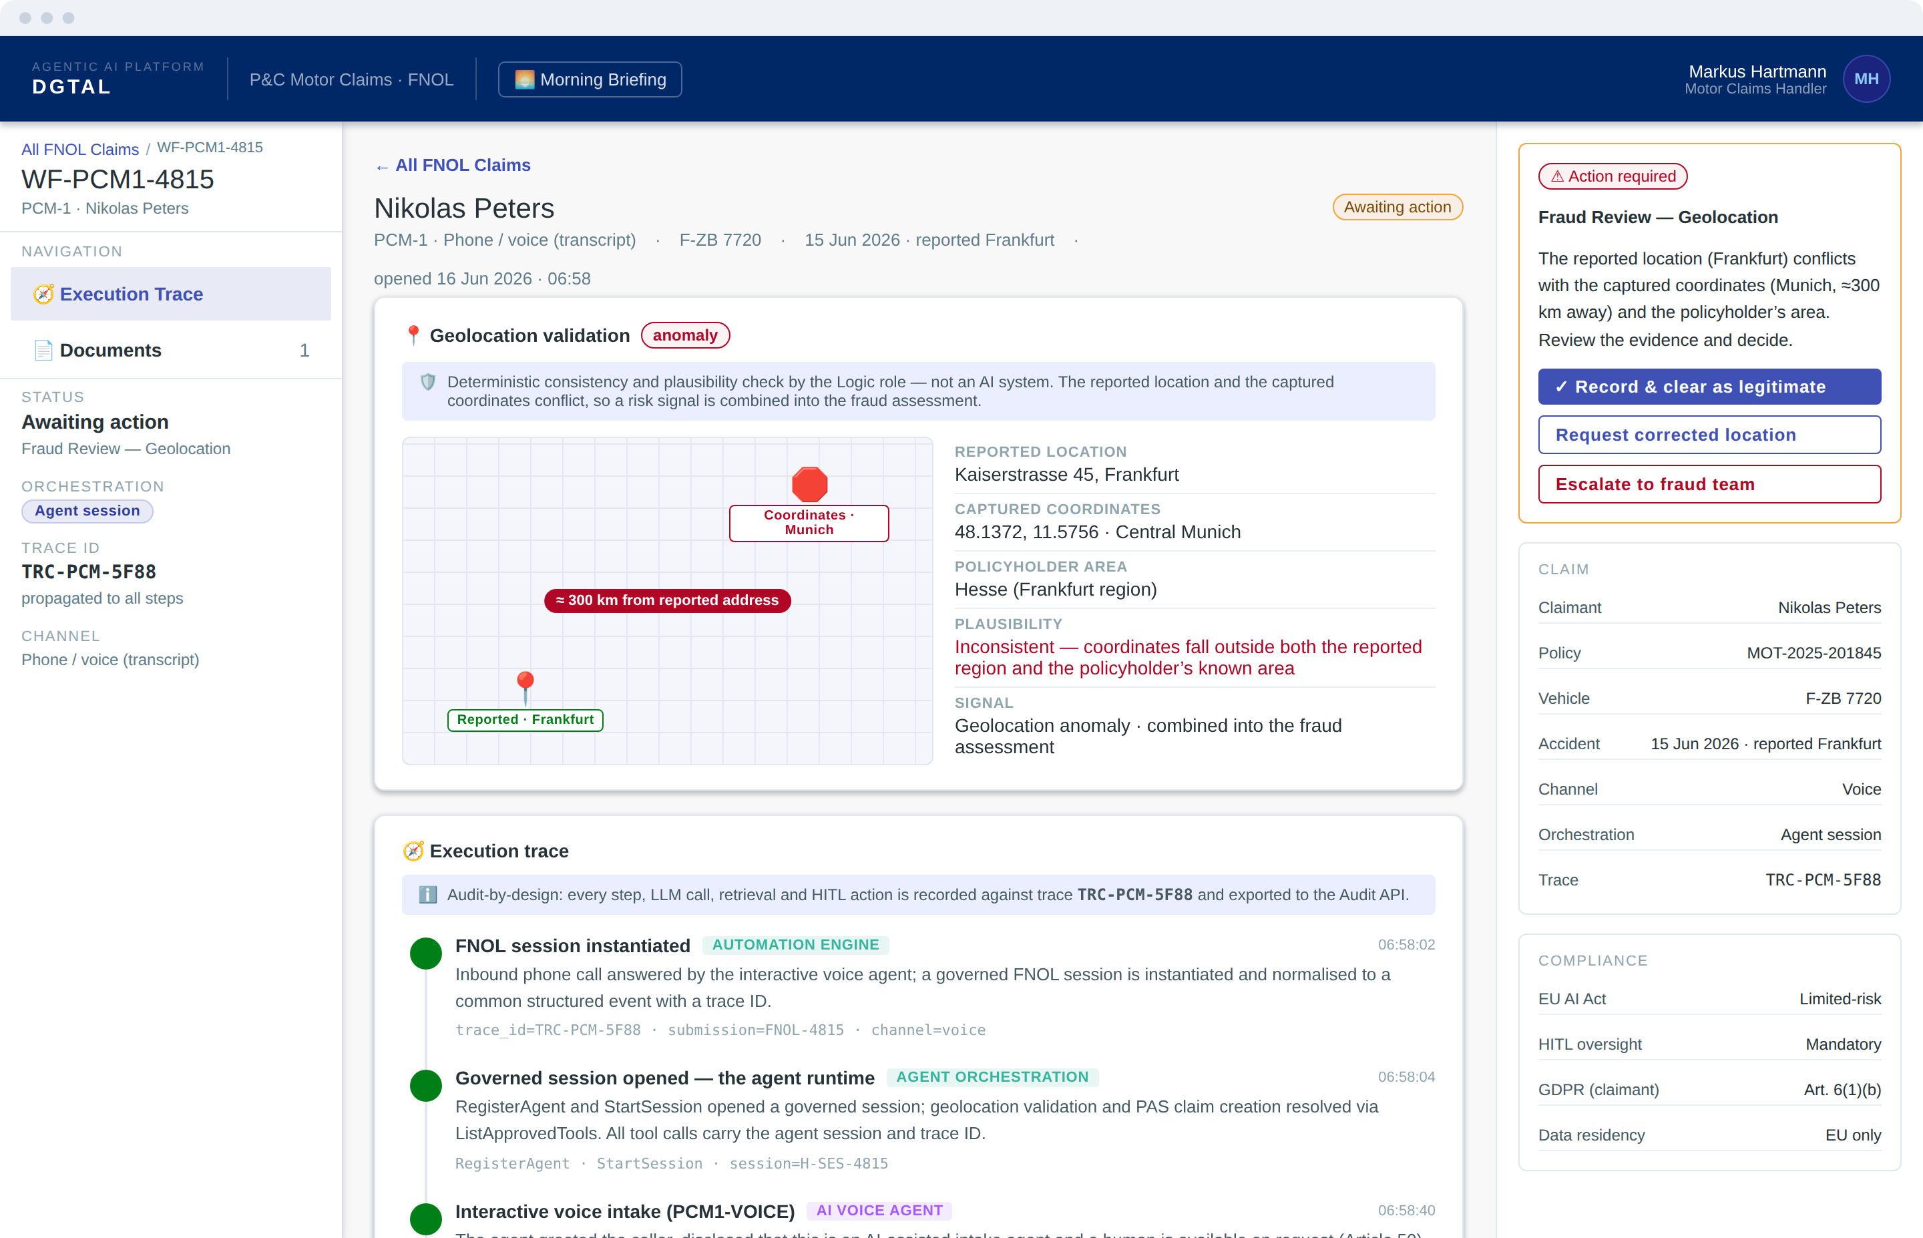This screenshot has width=1923, height=1238.
Task: Click the Kaiserstrasse 45, Frankfurt address
Action: pyautogui.click(x=1066, y=475)
